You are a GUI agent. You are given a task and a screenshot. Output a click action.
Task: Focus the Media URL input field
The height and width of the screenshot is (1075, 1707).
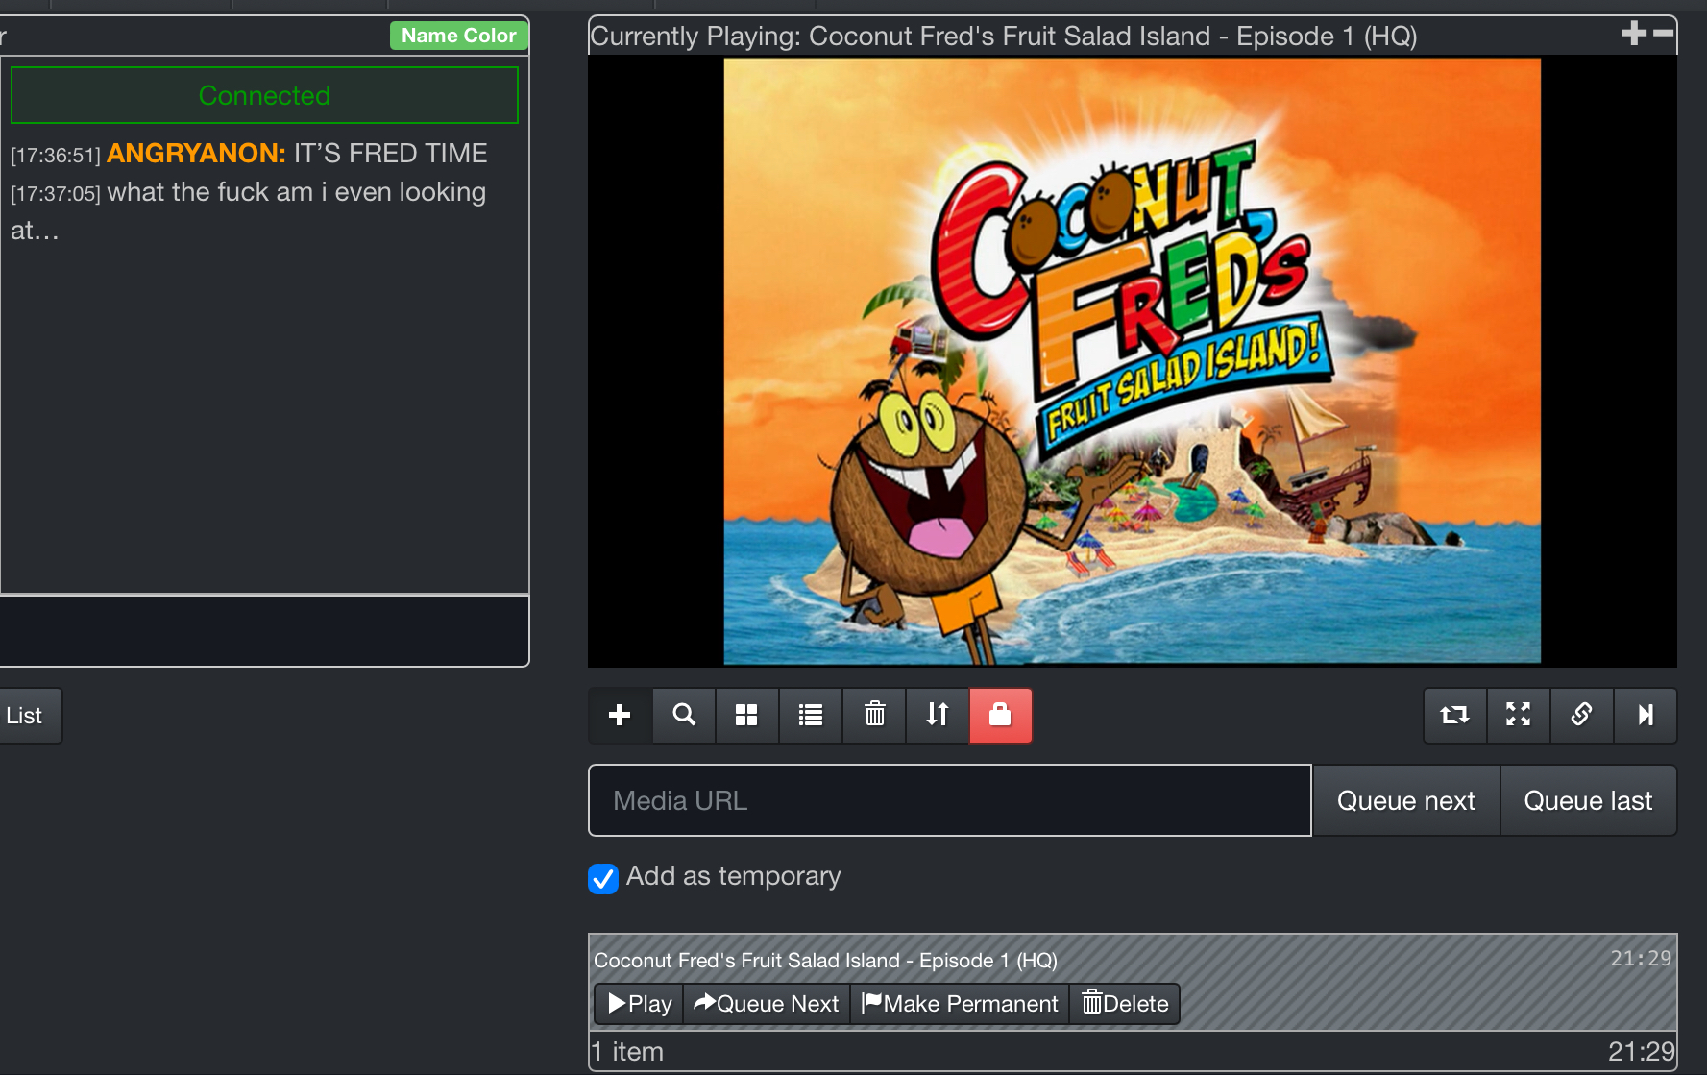pos(950,800)
